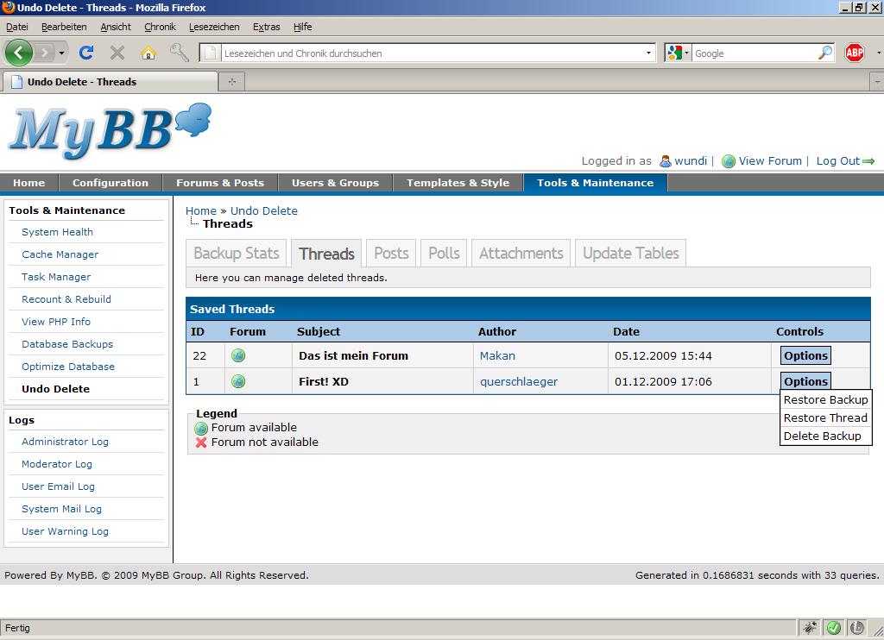Choose Delete Backup from options popup
This screenshot has width=884, height=640.
coord(826,436)
